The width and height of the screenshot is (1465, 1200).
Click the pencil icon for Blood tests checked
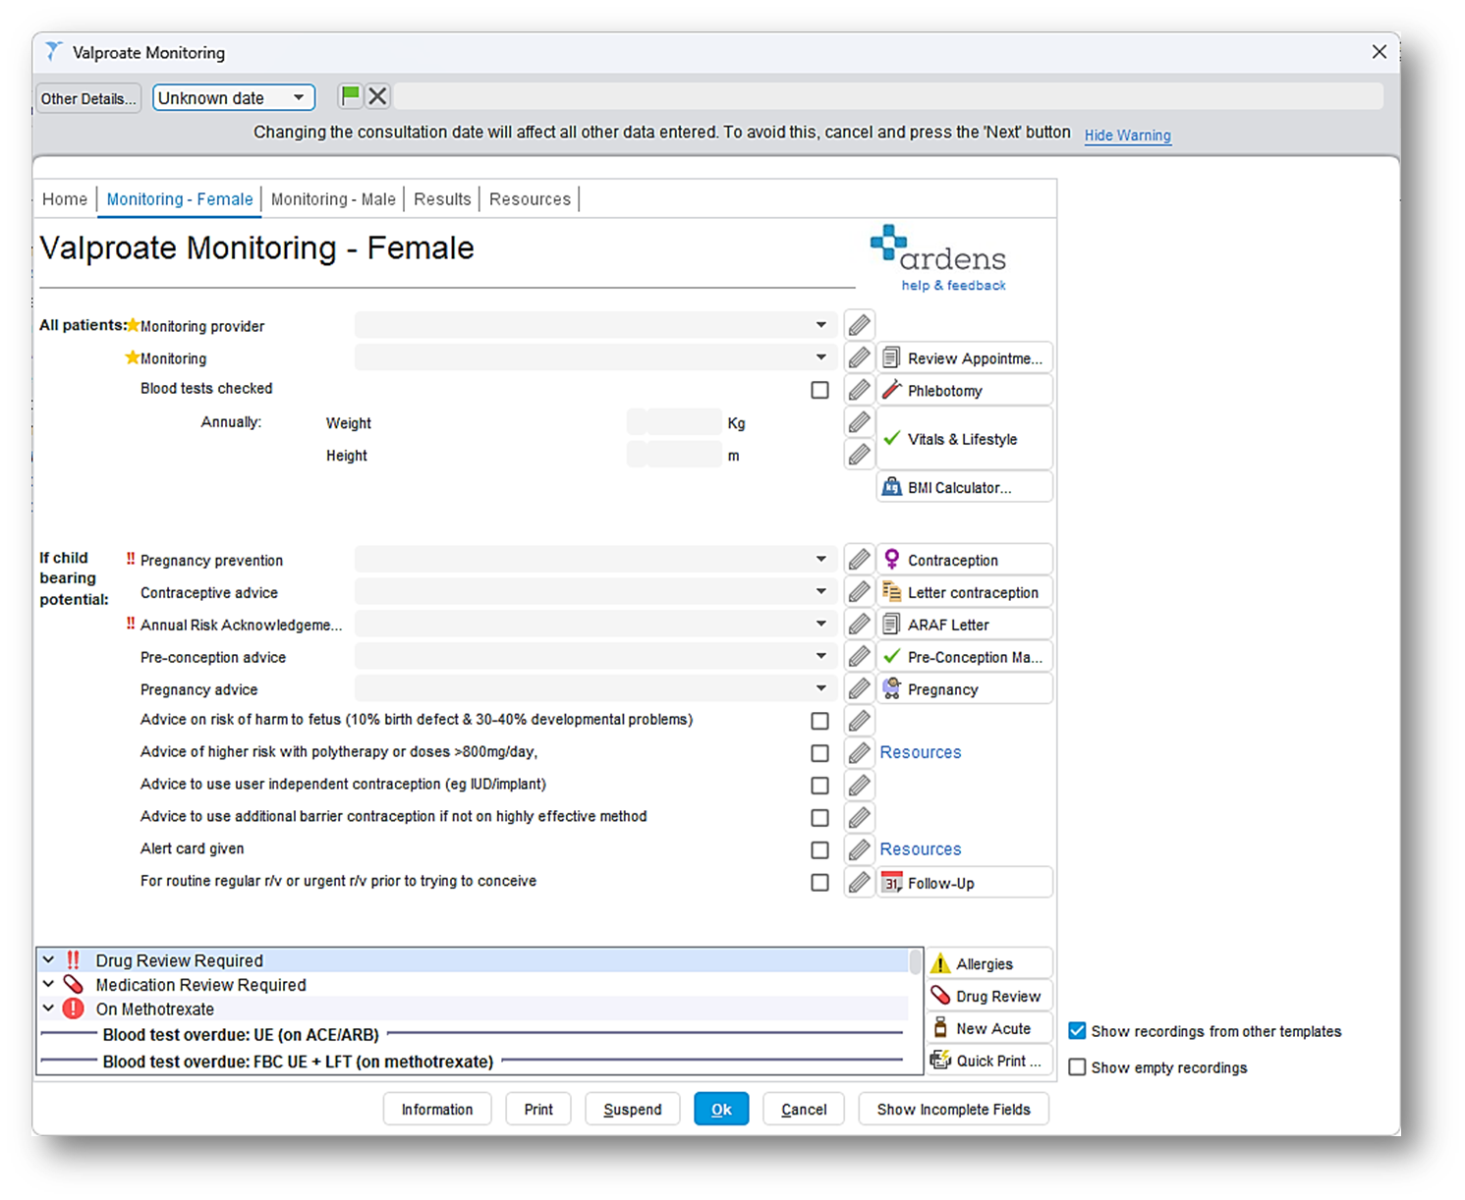point(859,390)
